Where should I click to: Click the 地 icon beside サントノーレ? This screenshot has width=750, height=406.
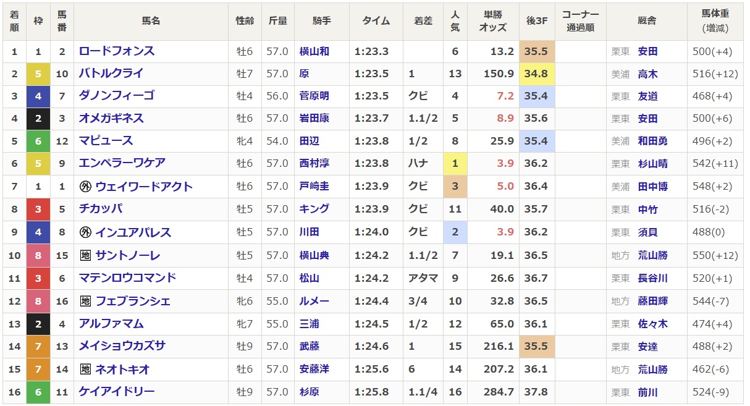coord(85,255)
